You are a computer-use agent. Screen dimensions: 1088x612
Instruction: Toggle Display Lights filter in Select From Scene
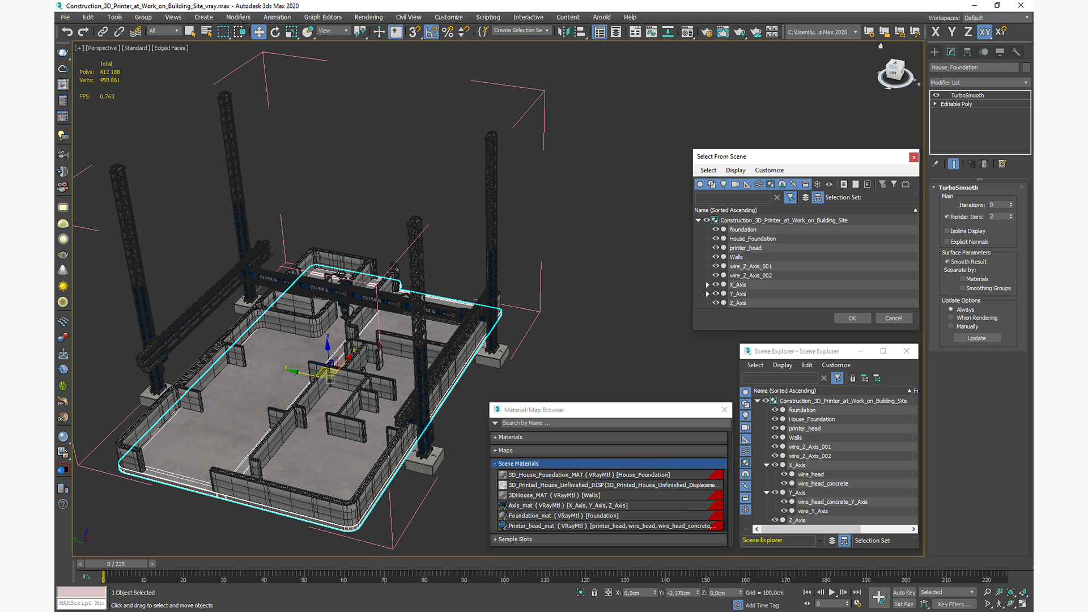point(724,184)
